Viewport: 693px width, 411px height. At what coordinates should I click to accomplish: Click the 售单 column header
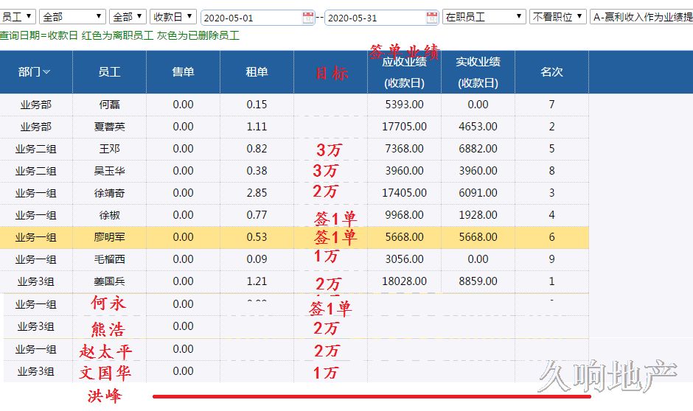click(183, 71)
